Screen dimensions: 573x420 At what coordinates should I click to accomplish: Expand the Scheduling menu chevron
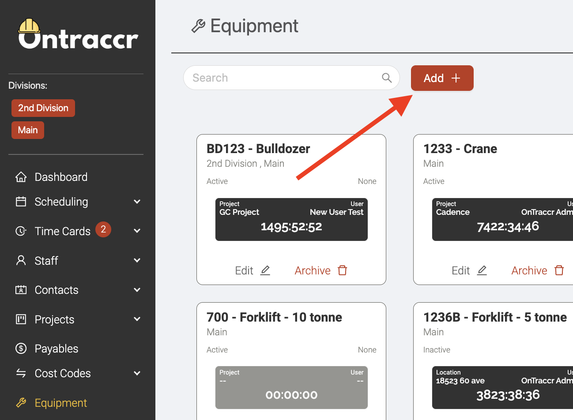click(137, 202)
